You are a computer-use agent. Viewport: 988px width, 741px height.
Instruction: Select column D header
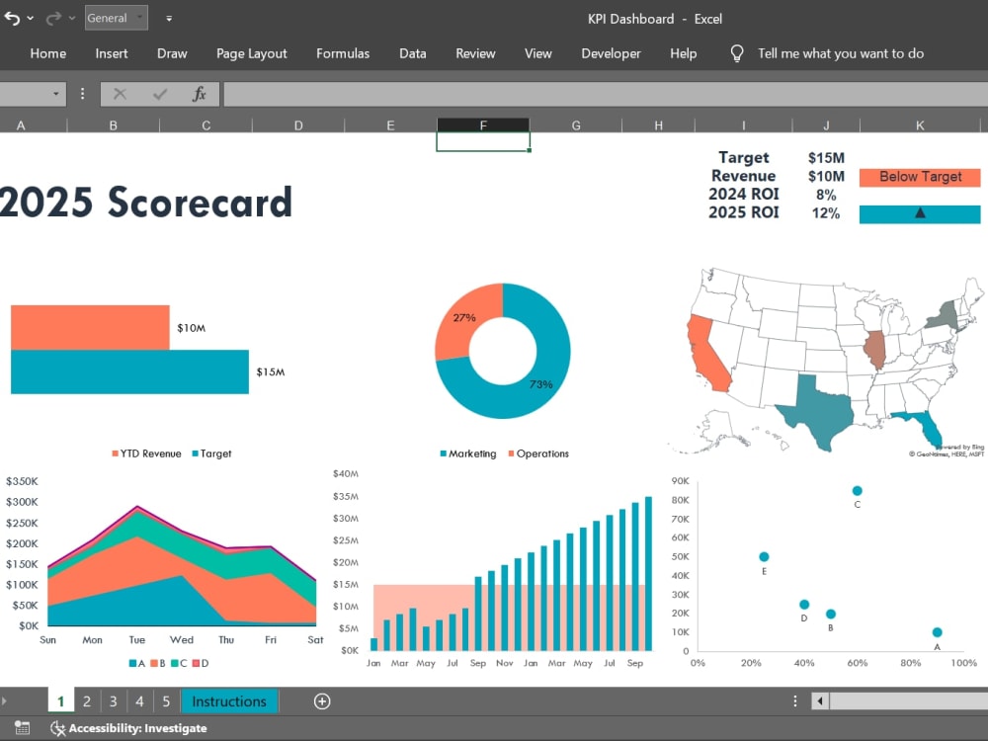coord(298,125)
